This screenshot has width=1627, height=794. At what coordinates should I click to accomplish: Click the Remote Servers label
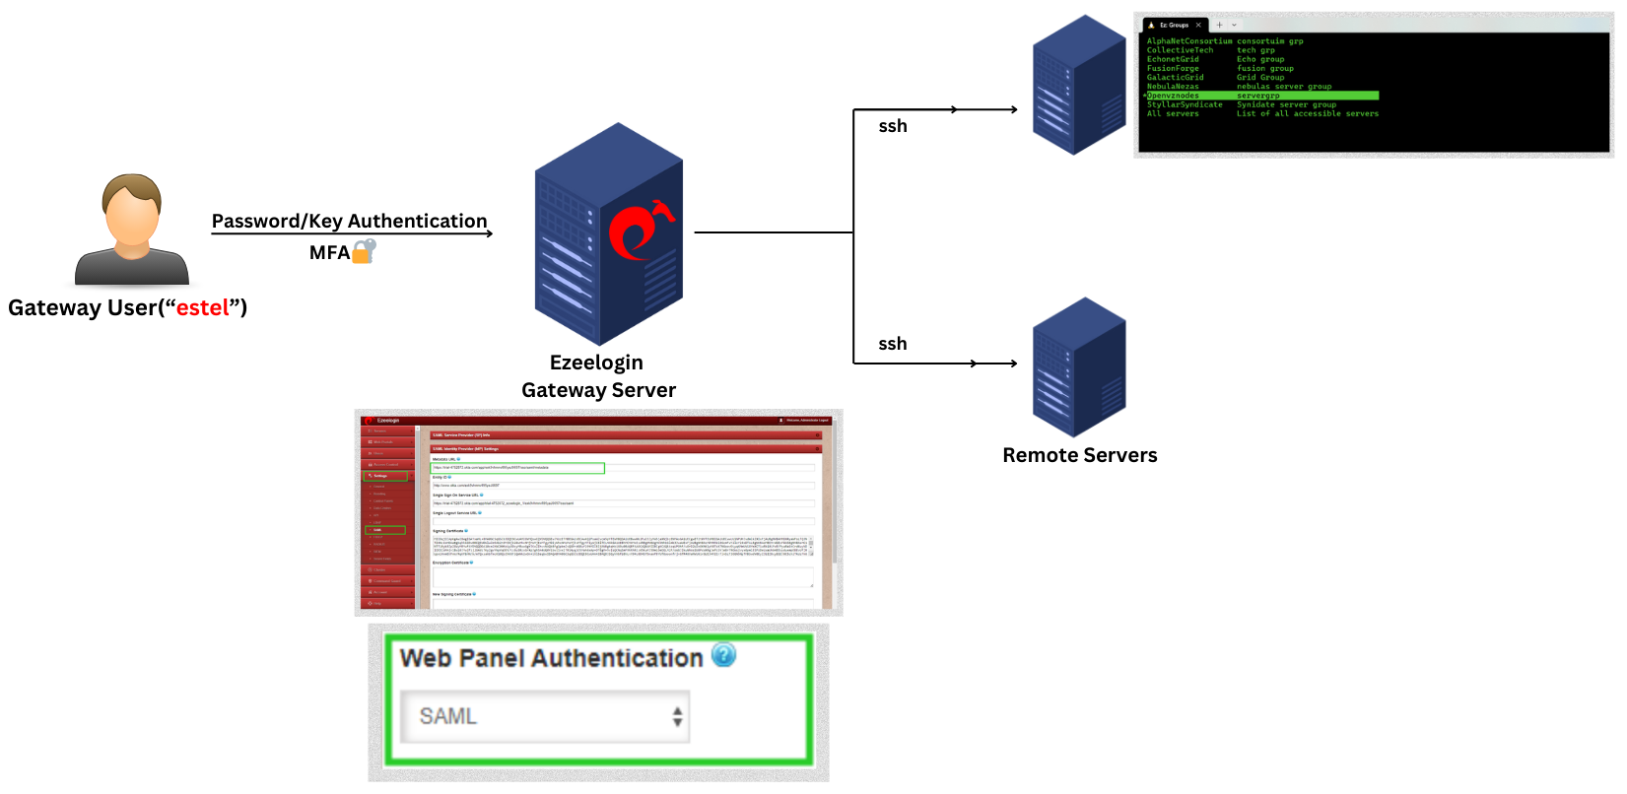tap(1080, 455)
